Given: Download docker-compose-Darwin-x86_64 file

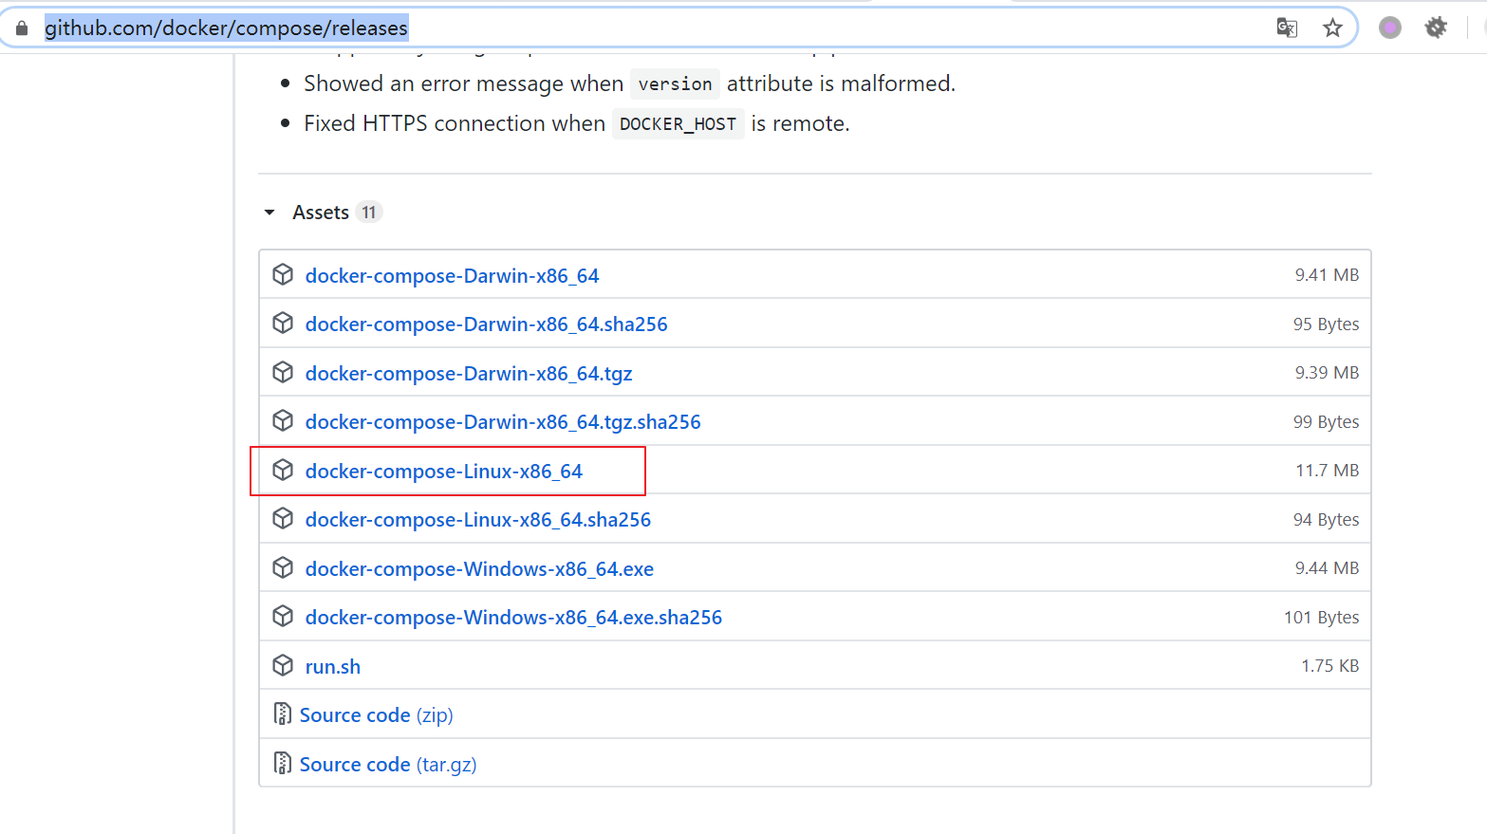Looking at the screenshot, I should click(x=452, y=276).
